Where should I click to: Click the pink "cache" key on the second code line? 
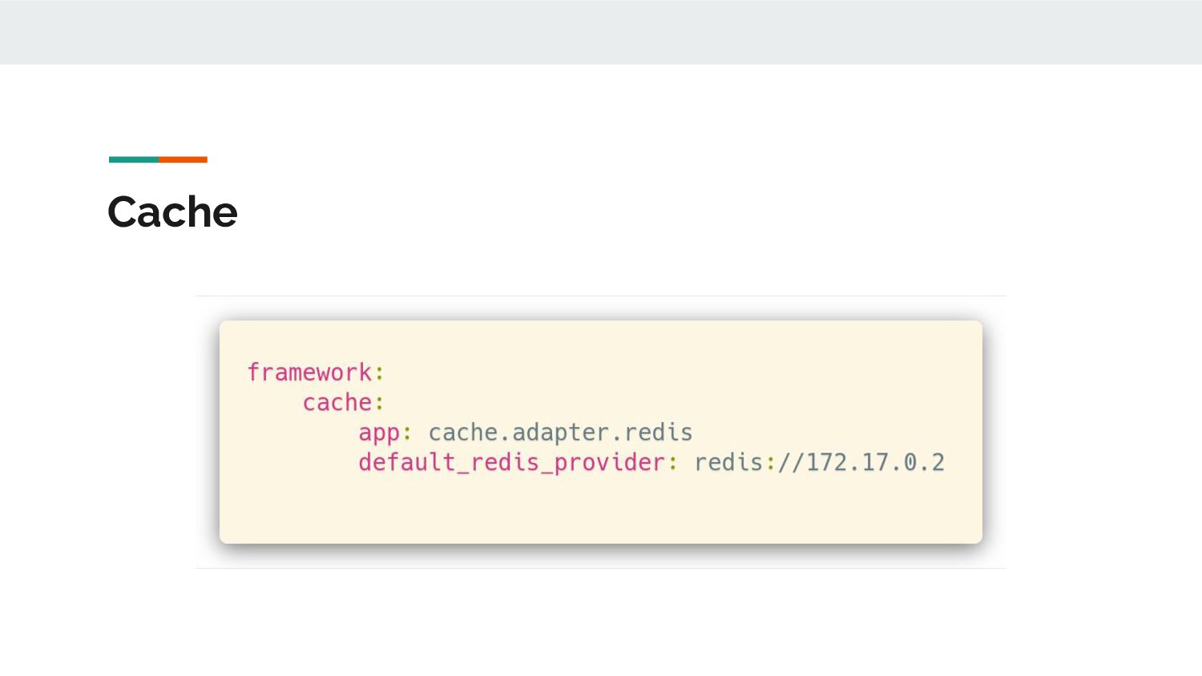click(337, 402)
